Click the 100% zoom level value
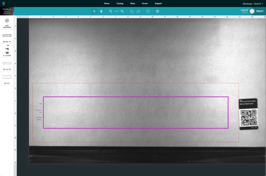Viewport: 266px width, 176px height. 117,11
